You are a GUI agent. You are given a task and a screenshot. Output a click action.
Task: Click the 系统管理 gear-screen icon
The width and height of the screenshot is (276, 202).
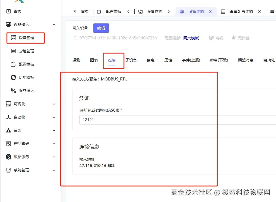click(9, 170)
